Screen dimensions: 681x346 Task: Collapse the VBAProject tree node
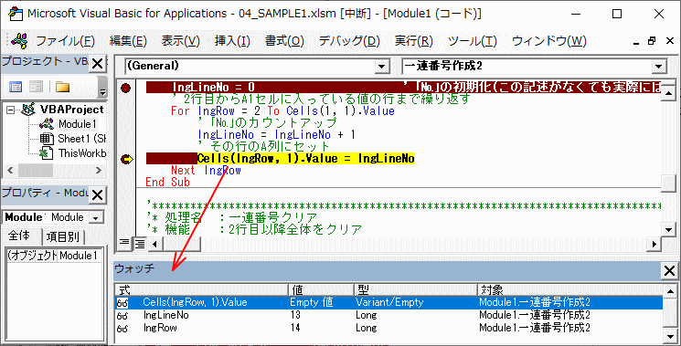click(11, 110)
